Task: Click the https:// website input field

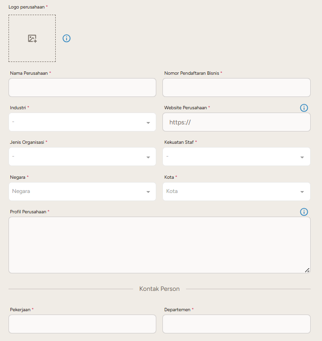Action: (236, 122)
